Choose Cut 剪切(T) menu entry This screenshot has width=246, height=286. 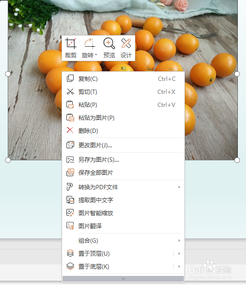123,92
